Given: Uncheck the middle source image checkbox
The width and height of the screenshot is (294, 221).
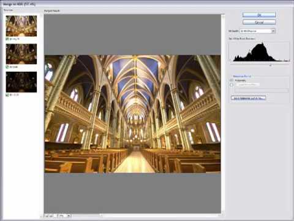Looking at the screenshot, I should [7, 67].
